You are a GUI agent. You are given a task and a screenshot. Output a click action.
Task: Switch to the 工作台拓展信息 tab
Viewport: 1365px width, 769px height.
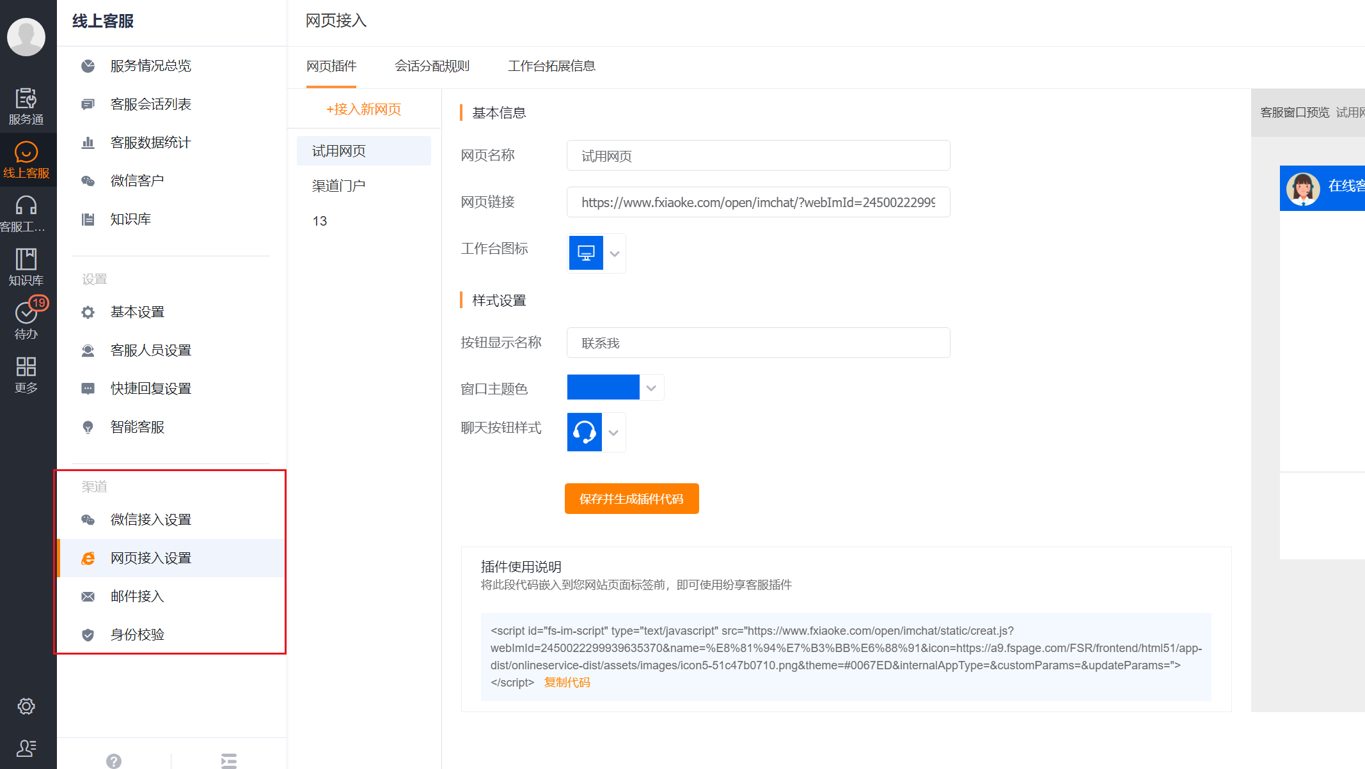coord(551,66)
